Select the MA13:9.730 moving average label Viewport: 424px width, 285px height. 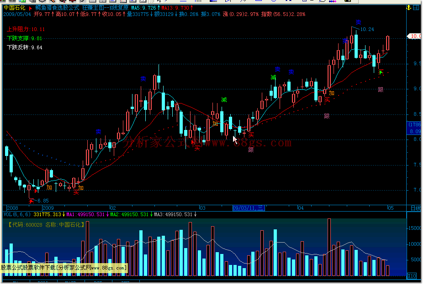175,8
